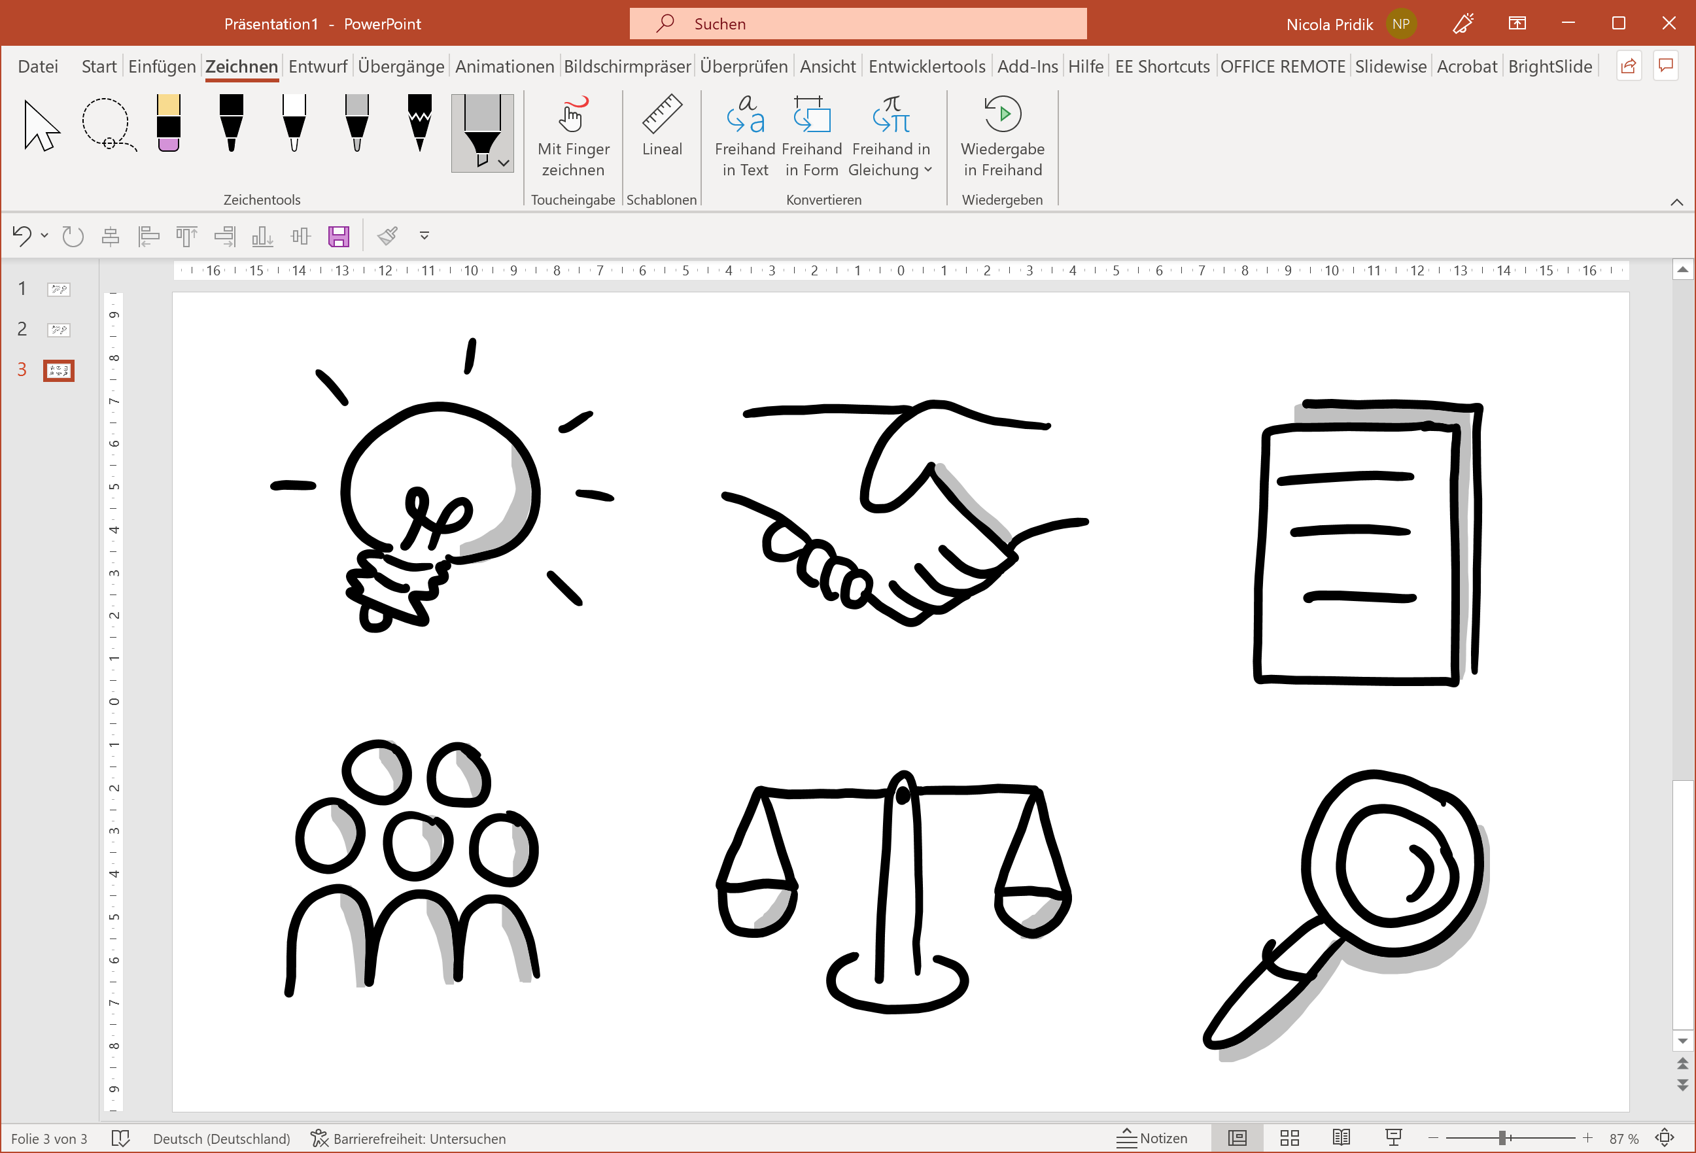Click the Zeichnen ribbon tab
The height and width of the screenshot is (1153, 1696).
(x=241, y=65)
